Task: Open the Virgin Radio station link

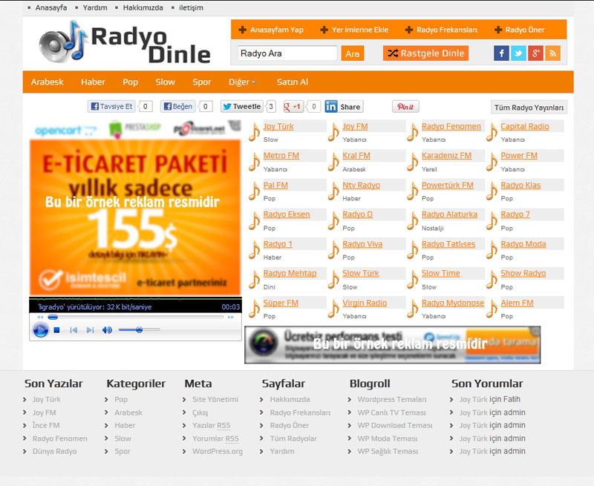Action: (x=365, y=303)
